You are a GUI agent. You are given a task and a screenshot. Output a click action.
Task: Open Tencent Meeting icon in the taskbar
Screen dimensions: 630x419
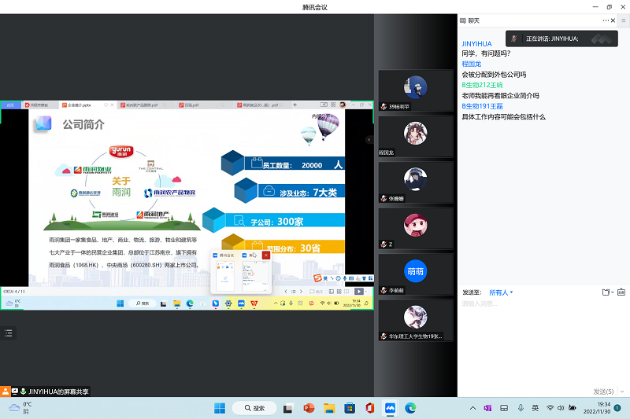point(389,408)
